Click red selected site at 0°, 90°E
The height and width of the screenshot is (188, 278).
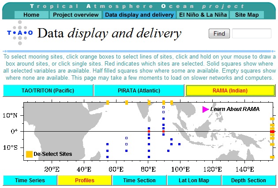[x=163, y=131]
